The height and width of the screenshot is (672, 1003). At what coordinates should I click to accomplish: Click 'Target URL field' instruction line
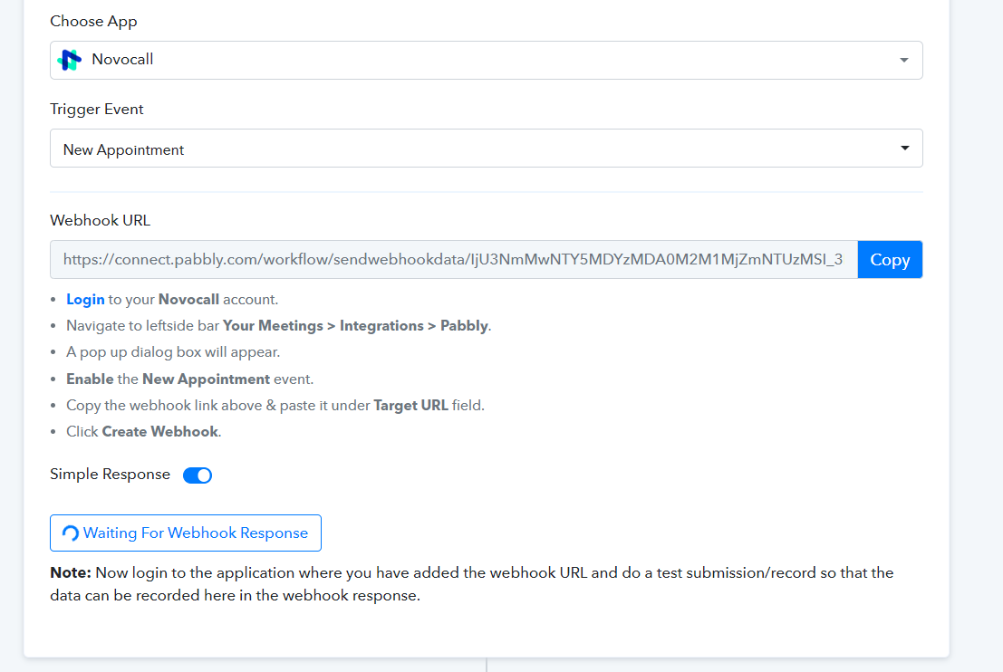pos(275,406)
